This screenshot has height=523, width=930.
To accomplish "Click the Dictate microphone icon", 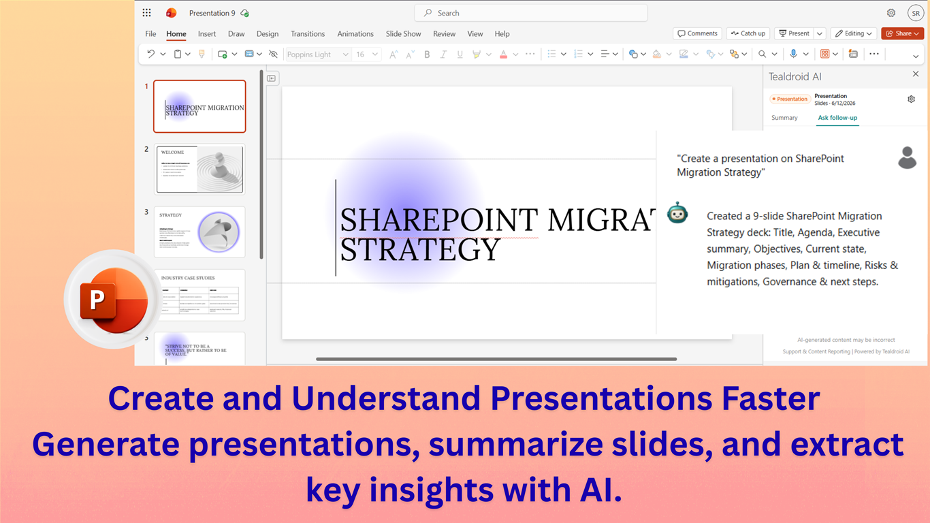I will (794, 54).
